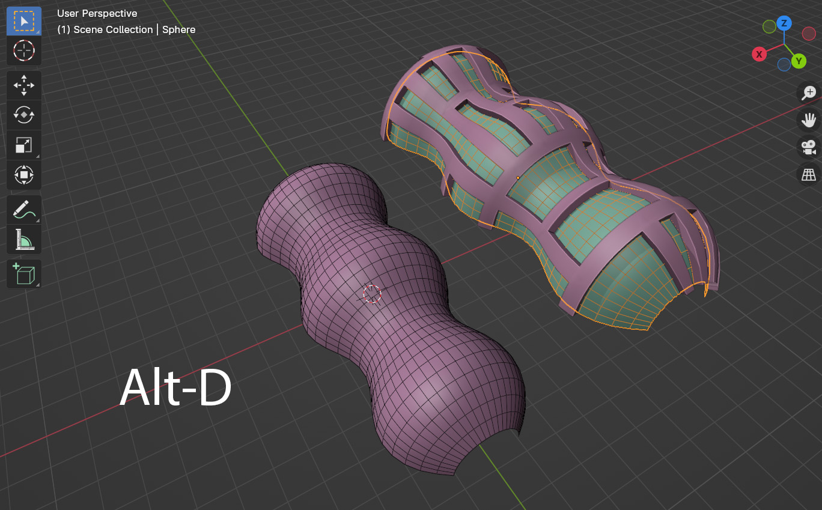The width and height of the screenshot is (822, 510).
Task: Click the negative Z axis gizmo circle
Action: [784, 64]
